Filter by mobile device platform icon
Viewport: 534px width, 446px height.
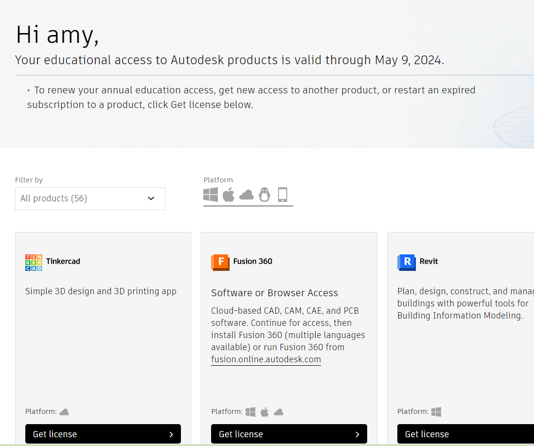[283, 195]
